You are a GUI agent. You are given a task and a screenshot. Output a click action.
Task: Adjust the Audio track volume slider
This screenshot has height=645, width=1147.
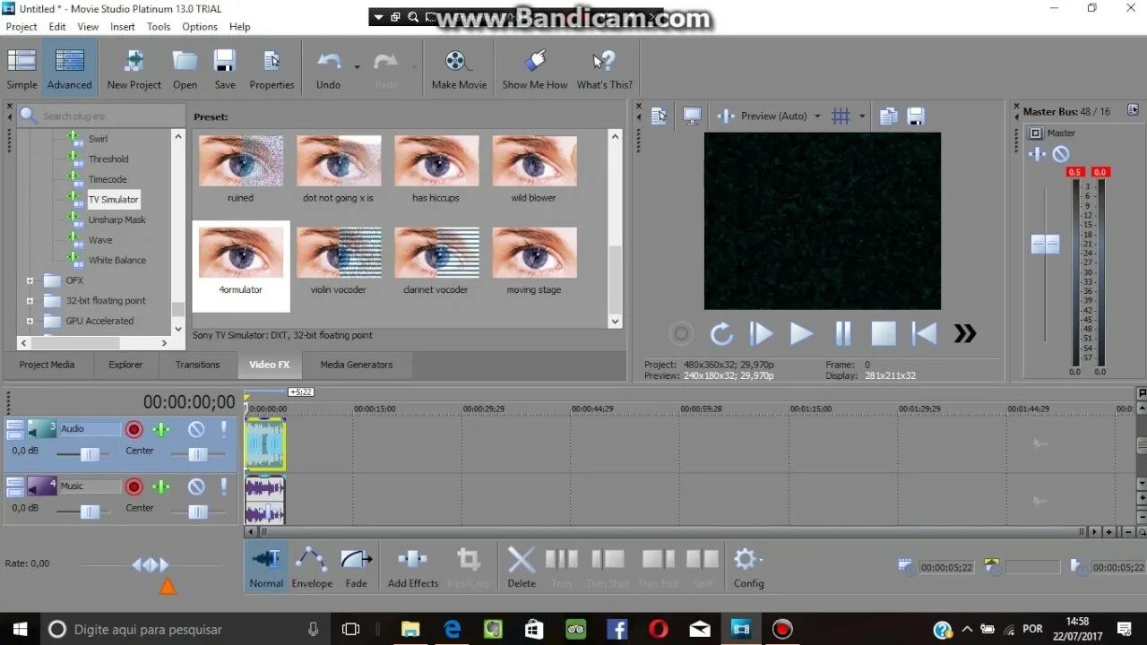(90, 455)
